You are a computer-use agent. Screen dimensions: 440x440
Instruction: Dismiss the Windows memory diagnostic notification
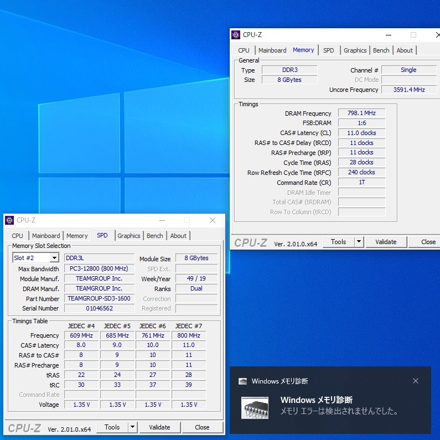[x=416, y=381]
